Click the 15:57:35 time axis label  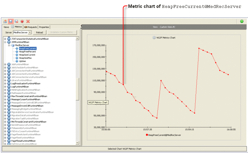click(x=147, y=130)
